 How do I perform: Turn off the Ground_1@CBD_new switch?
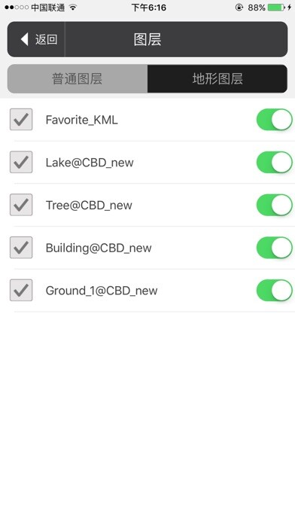point(274,291)
